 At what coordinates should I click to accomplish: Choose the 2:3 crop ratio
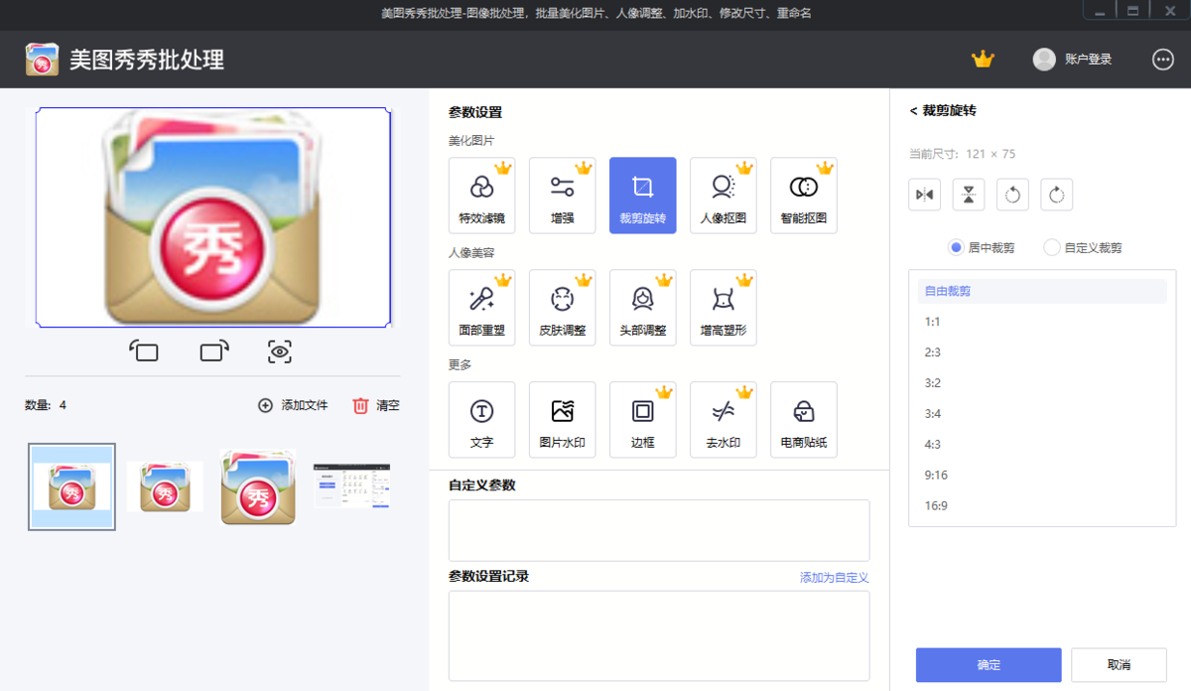[x=1042, y=352]
